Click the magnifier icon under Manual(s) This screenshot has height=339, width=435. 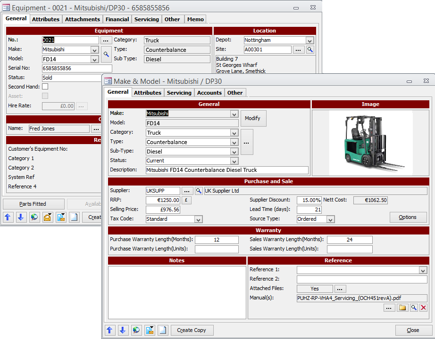414,307
